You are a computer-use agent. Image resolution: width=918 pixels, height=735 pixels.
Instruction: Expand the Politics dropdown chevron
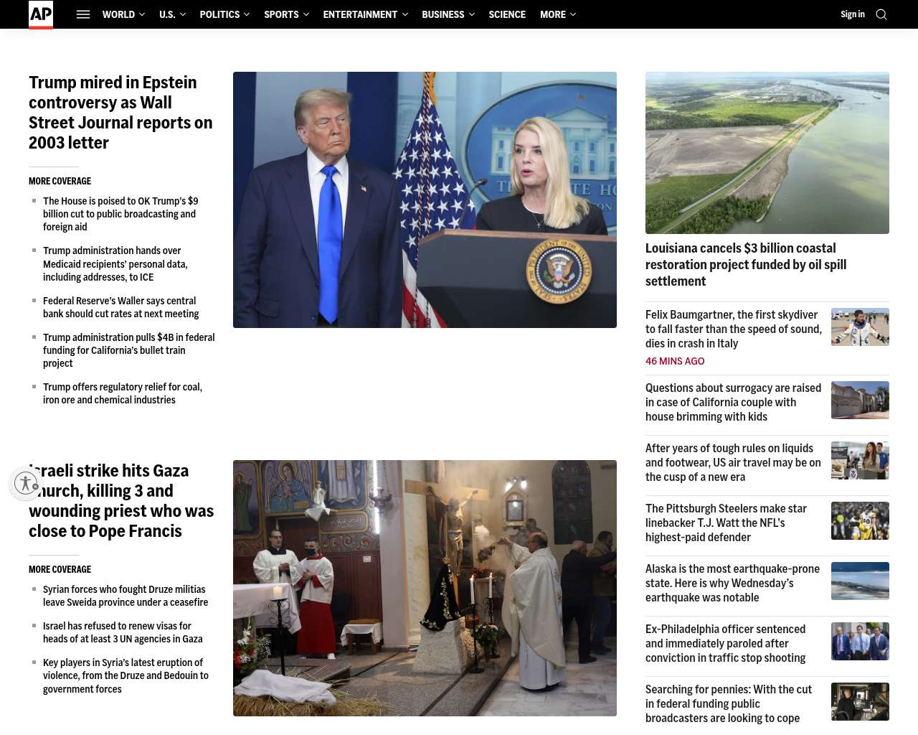(247, 14)
